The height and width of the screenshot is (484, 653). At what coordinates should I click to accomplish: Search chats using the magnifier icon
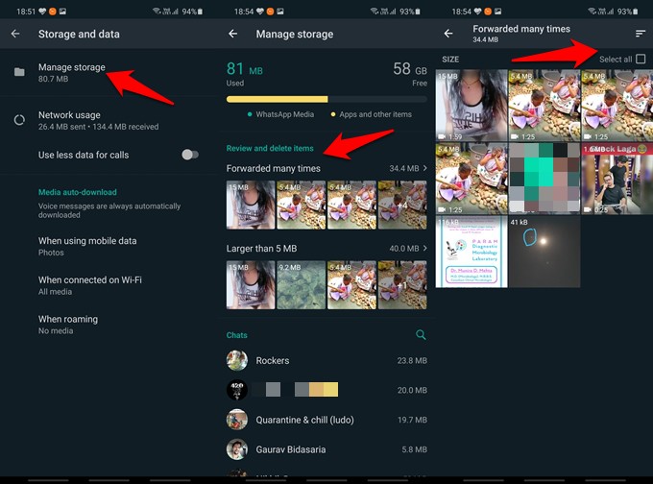pyautogui.click(x=421, y=334)
